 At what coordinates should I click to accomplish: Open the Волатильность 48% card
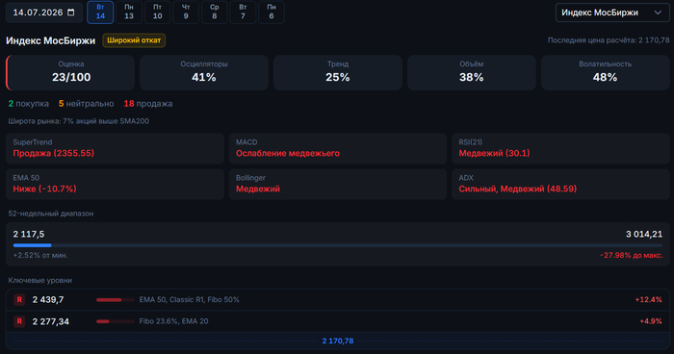coord(606,72)
